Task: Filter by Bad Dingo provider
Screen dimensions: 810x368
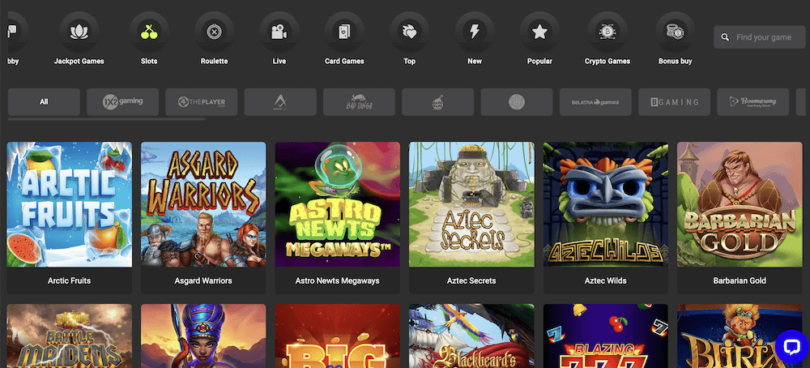Action: coord(359,102)
